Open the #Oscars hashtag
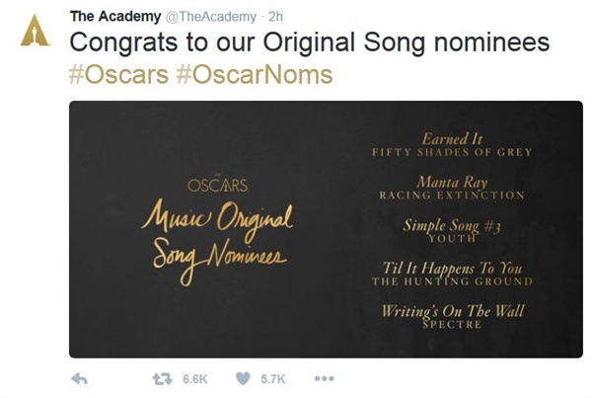 pos(118,74)
